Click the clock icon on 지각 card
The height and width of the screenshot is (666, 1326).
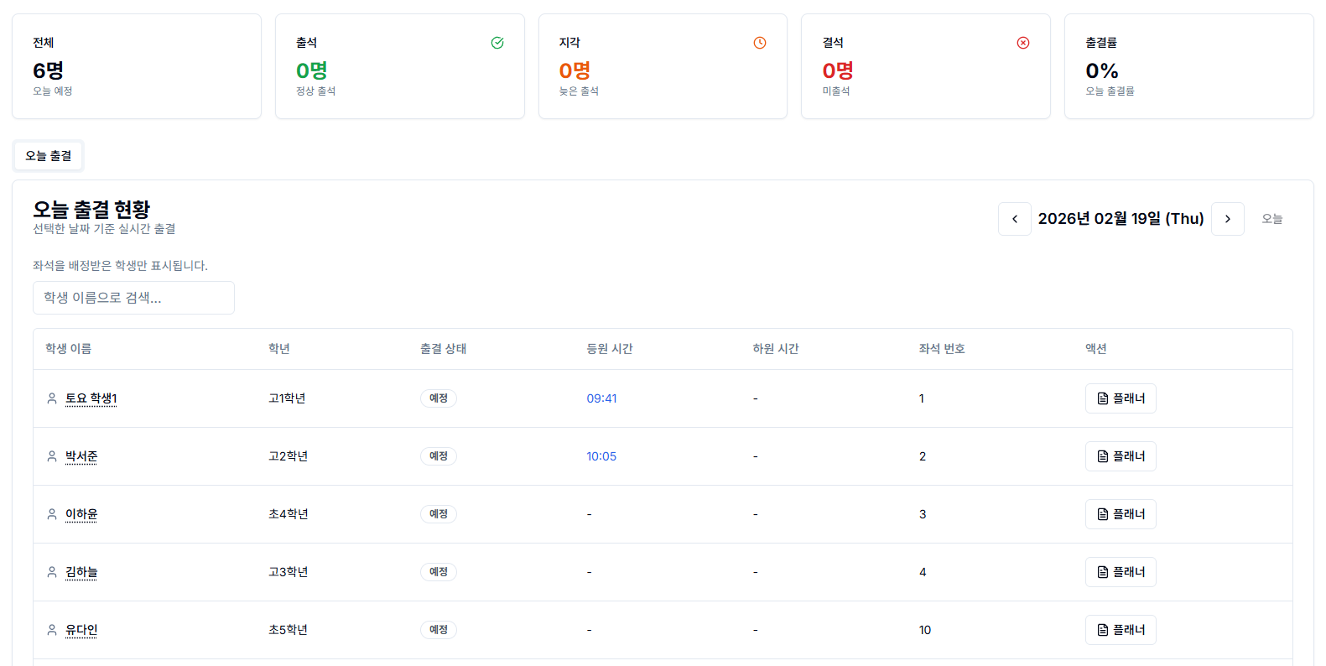point(760,43)
